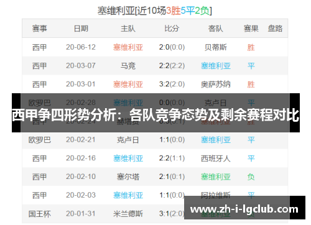The image size is (311, 225).
Task: Select the date 20-01-31
Action: click(81, 214)
